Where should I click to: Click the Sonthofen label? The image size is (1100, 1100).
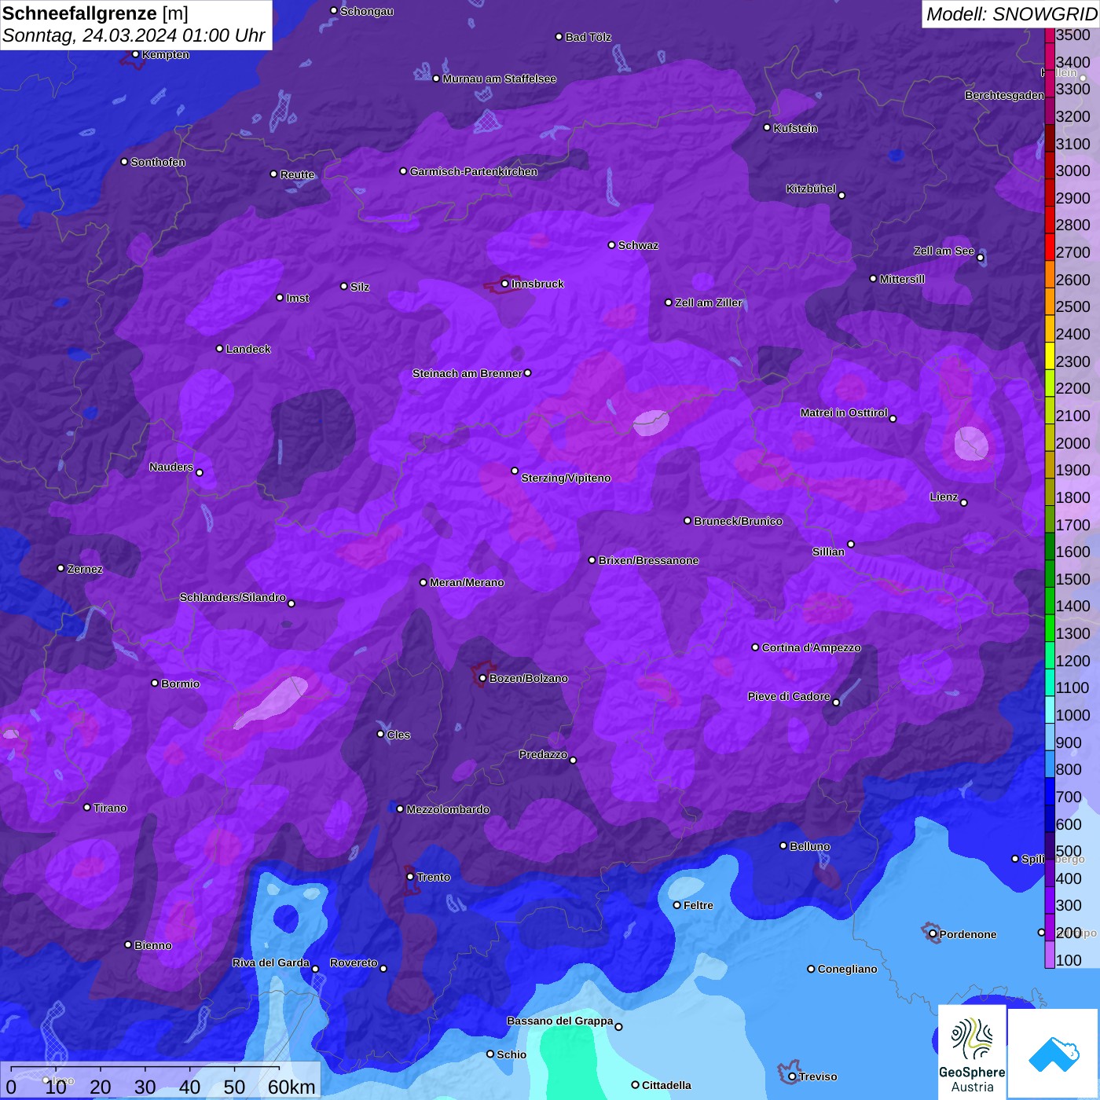click(x=158, y=162)
